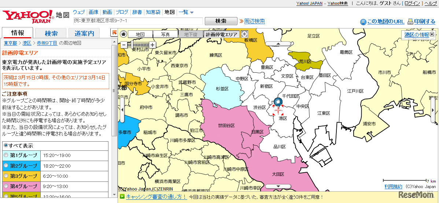The width and height of the screenshot is (439, 203).
Task: Collapse the side panel with the orange arrow icon
Action: pos(114,32)
